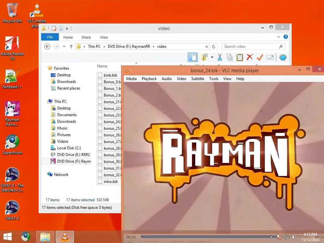Click the Supermium desktop icon
The width and height of the screenshot is (324, 243).
click(x=12, y=144)
